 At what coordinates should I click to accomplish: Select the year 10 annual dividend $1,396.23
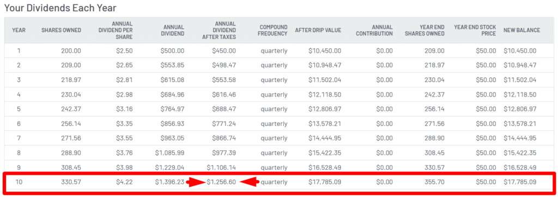(170, 182)
